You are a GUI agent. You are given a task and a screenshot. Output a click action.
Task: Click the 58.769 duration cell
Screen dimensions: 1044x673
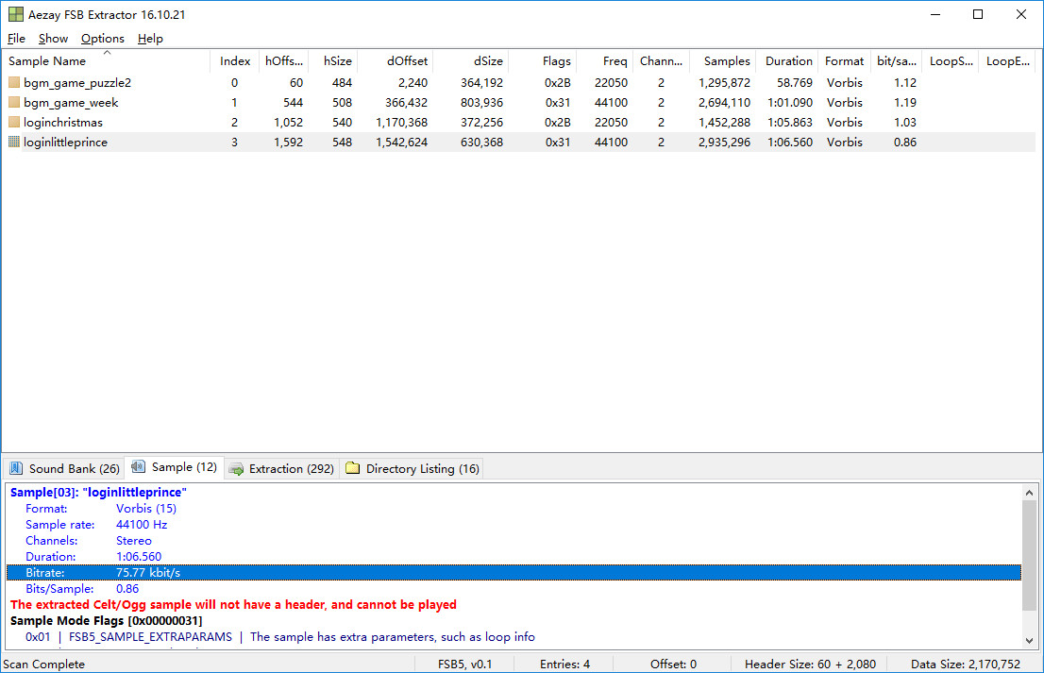(x=795, y=82)
